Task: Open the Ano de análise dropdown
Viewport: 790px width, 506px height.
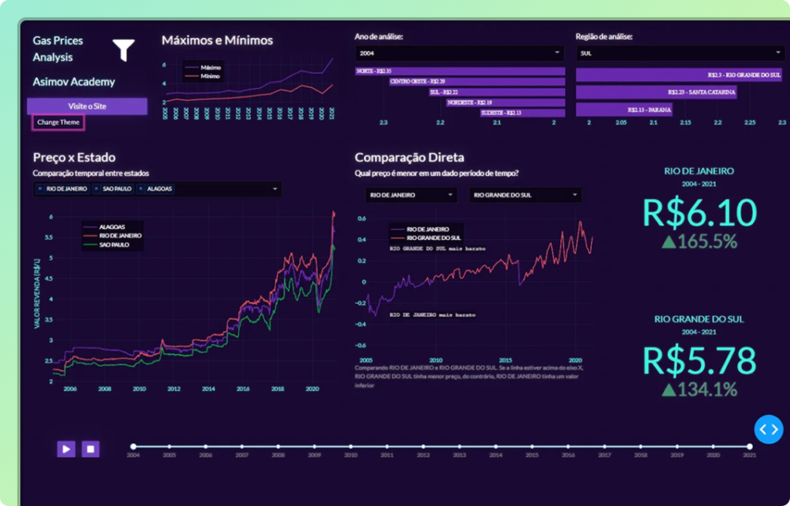Action: click(460, 53)
